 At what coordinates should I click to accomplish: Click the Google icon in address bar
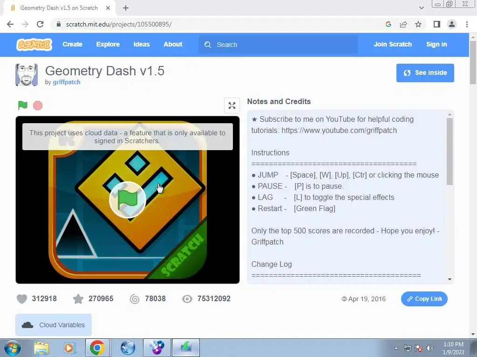click(x=388, y=24)
